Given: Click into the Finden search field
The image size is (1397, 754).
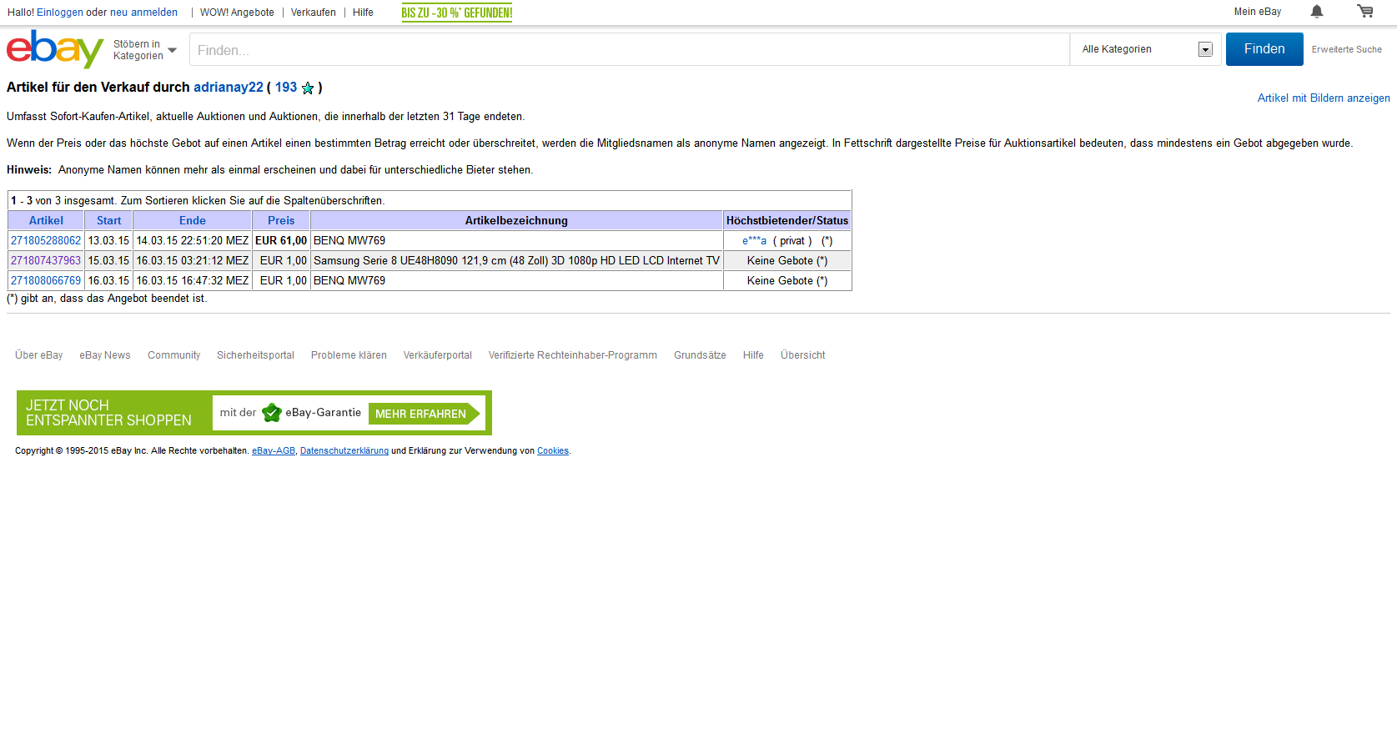Looking at the screenshot, I should [x=630, y=49].
